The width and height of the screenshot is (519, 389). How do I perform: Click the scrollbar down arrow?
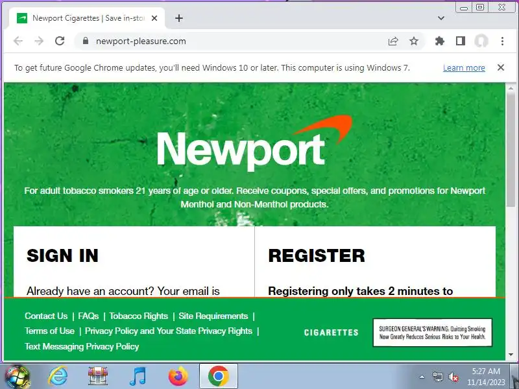(511, 355)
